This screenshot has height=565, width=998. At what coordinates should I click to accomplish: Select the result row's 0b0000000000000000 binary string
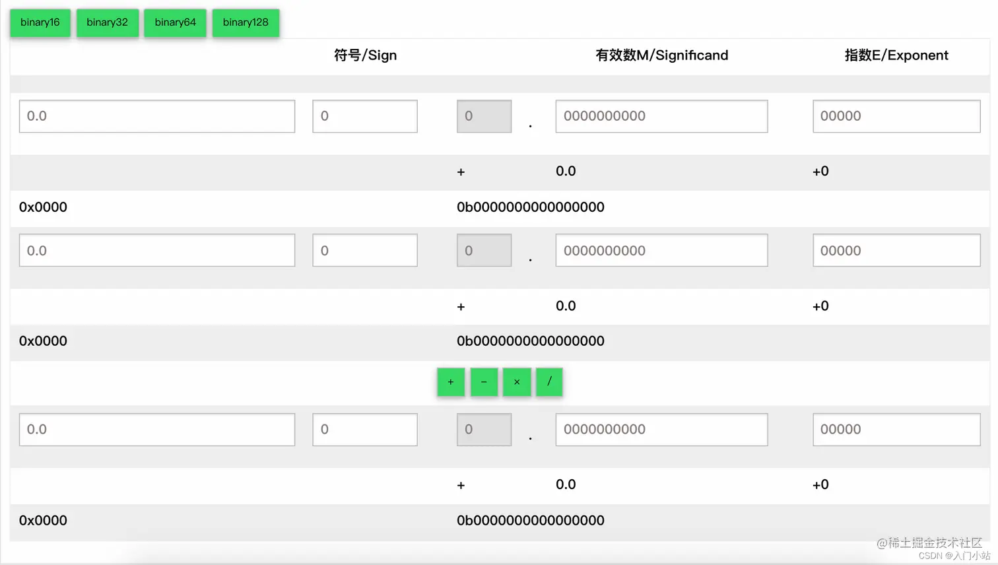coord(531,521)
